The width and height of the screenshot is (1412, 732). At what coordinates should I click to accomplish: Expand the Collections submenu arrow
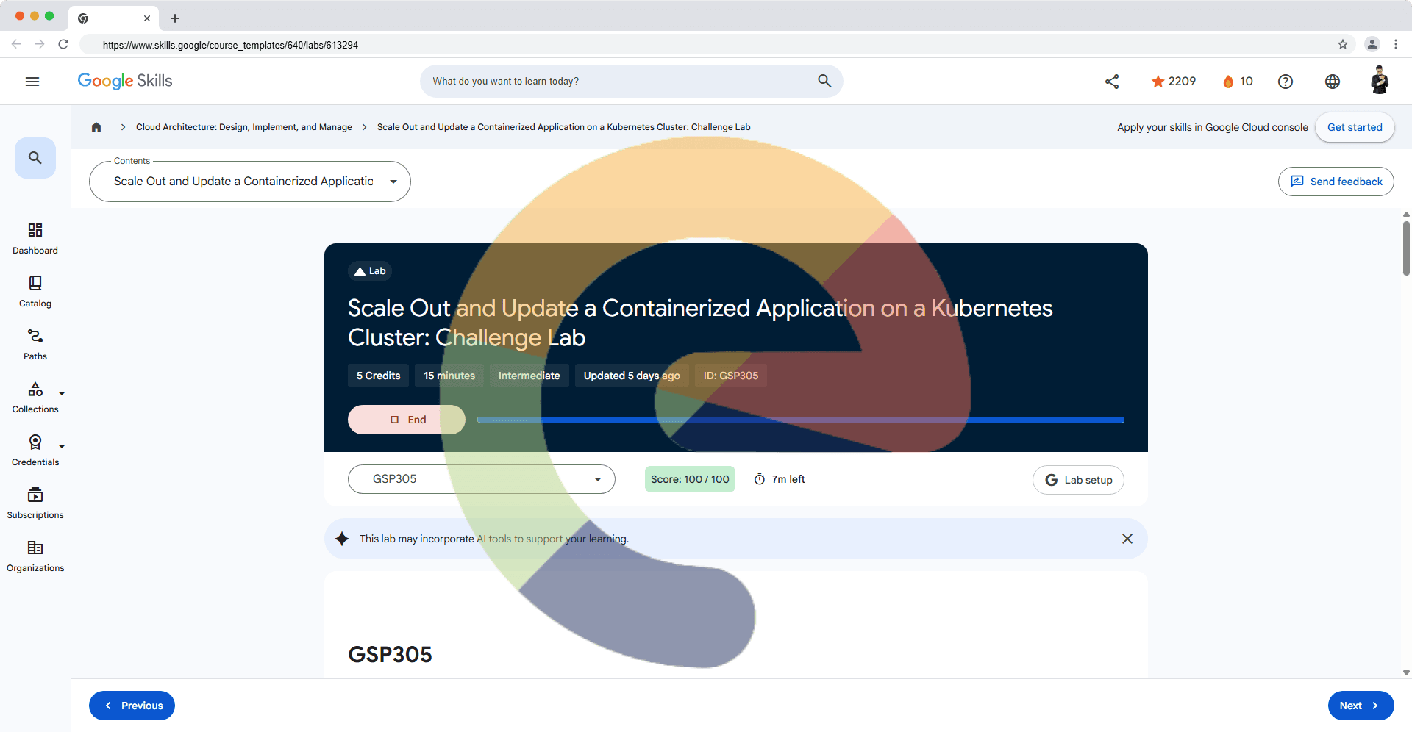coord(62,393)
